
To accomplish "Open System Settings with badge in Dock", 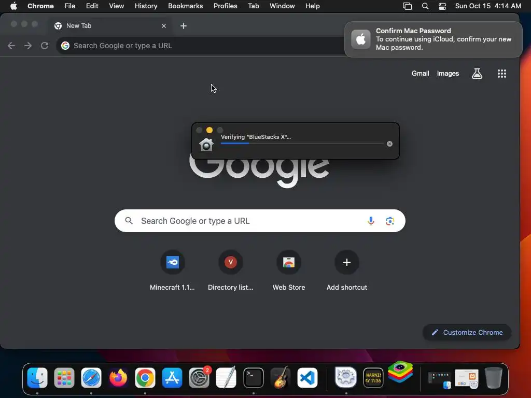I will point(199,377).
